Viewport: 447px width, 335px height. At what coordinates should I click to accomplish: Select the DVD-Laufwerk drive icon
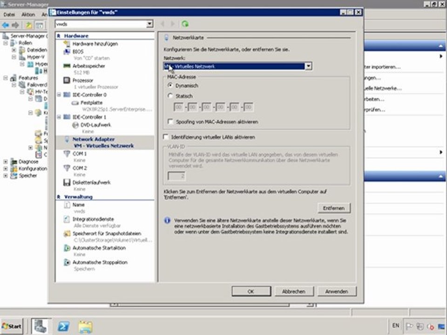pos(75,125)
